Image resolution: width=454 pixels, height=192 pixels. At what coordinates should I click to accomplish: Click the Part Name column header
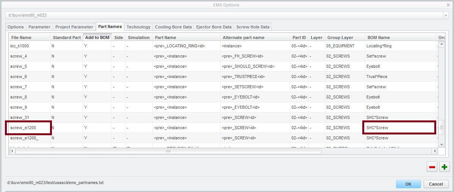pyautogui.click(x=186, y=37)
